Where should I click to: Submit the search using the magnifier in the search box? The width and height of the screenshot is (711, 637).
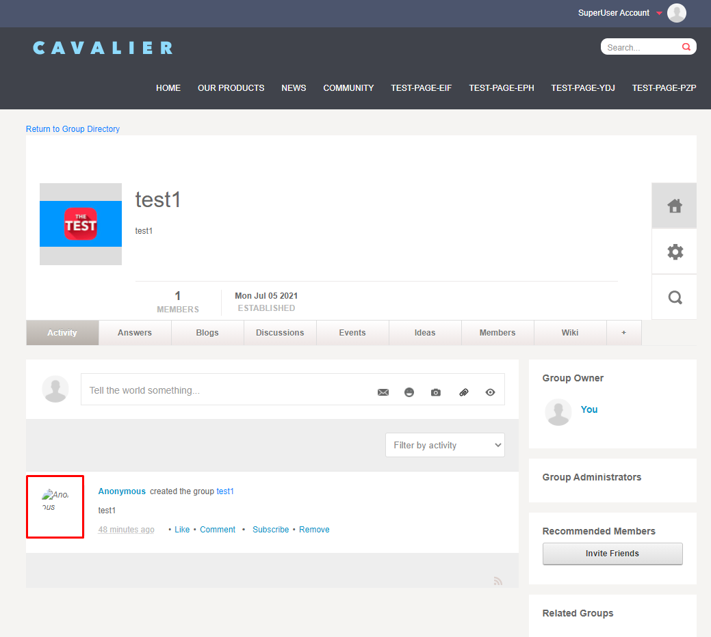click(x=686, y=46)
